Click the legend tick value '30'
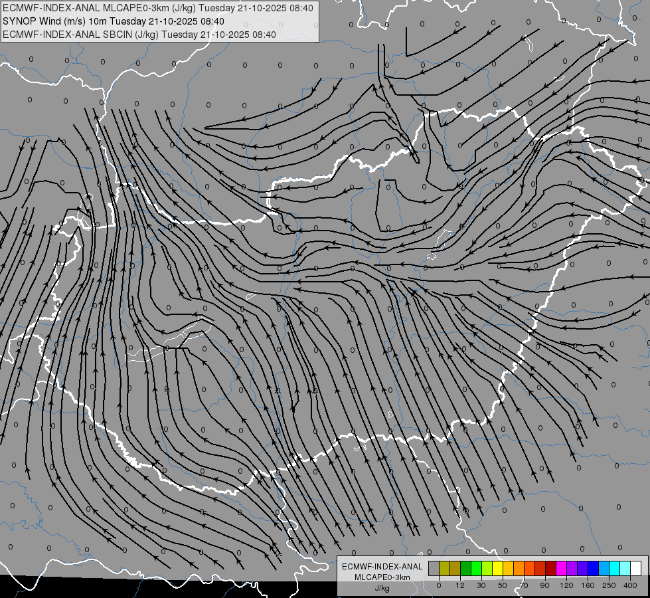Screen dimensions: 650x598 481,585
